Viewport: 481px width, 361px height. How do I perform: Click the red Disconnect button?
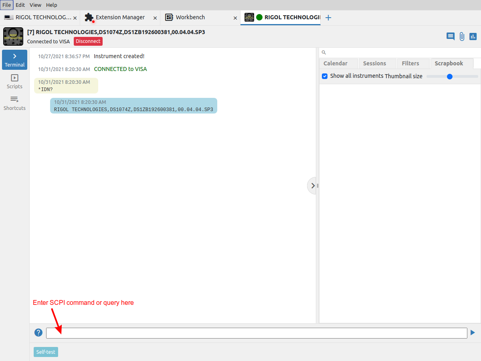(88, 41)
